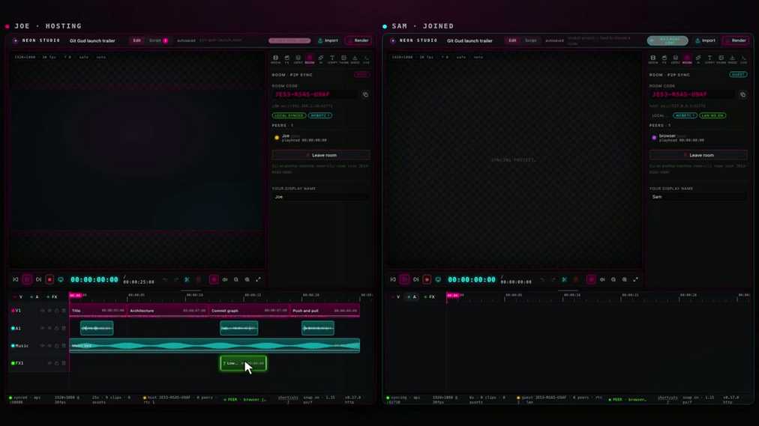The height and width of the screenshot is (426, 759).
Task: Click Leave room in Joe's window
Action: pos(321,155)
